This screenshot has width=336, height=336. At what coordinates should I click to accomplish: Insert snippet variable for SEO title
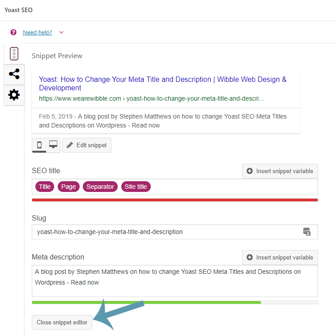click(280, 171)
